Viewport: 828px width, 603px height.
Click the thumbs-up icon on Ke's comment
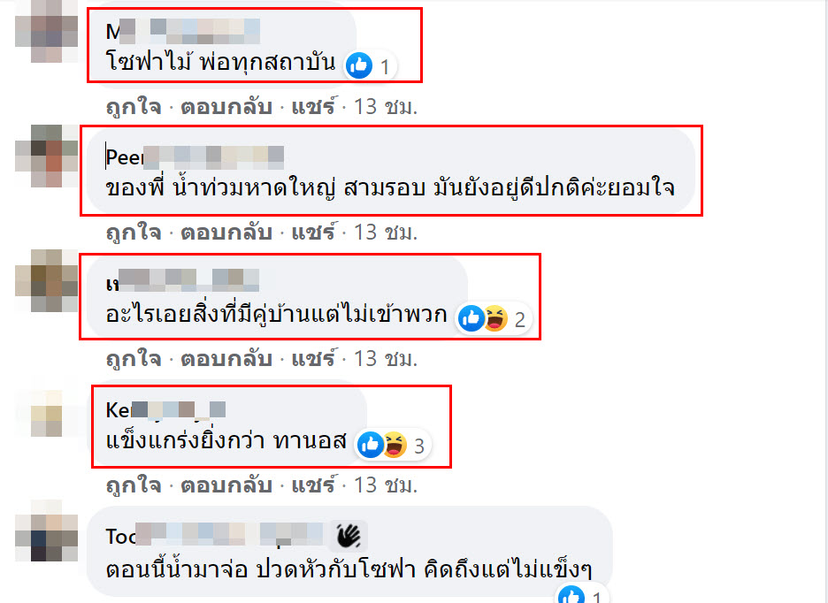coord(370,445)
